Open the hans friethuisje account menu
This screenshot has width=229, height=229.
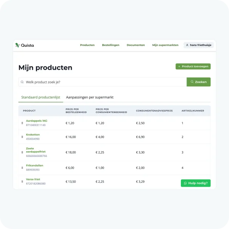click(x=198, y=45)
